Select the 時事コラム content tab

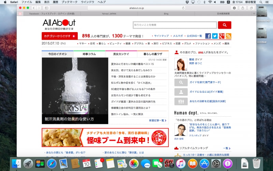point(89,54)
